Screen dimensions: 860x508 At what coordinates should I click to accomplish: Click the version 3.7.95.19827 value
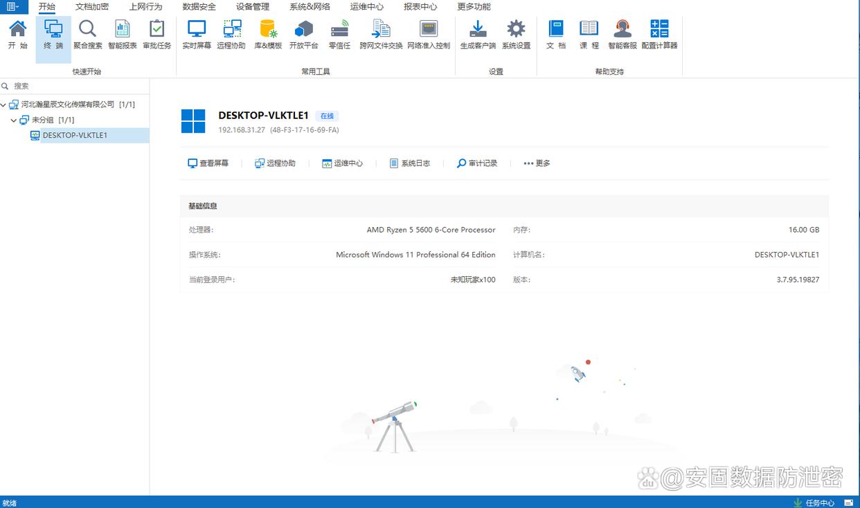click(x=798, y=280)
